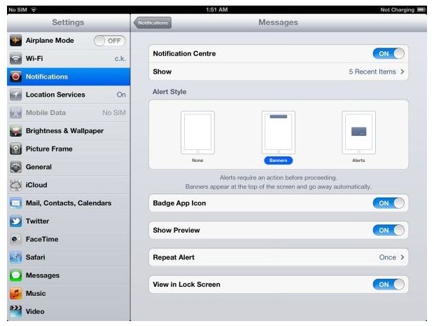The height and width of the screenshot is (326, 434).
Task: Open the Picture Frame row
Action: click(69, 149)
